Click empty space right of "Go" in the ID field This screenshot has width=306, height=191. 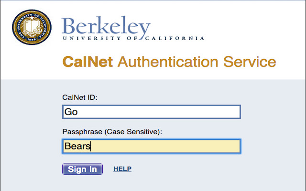click(x=167, y=112)
